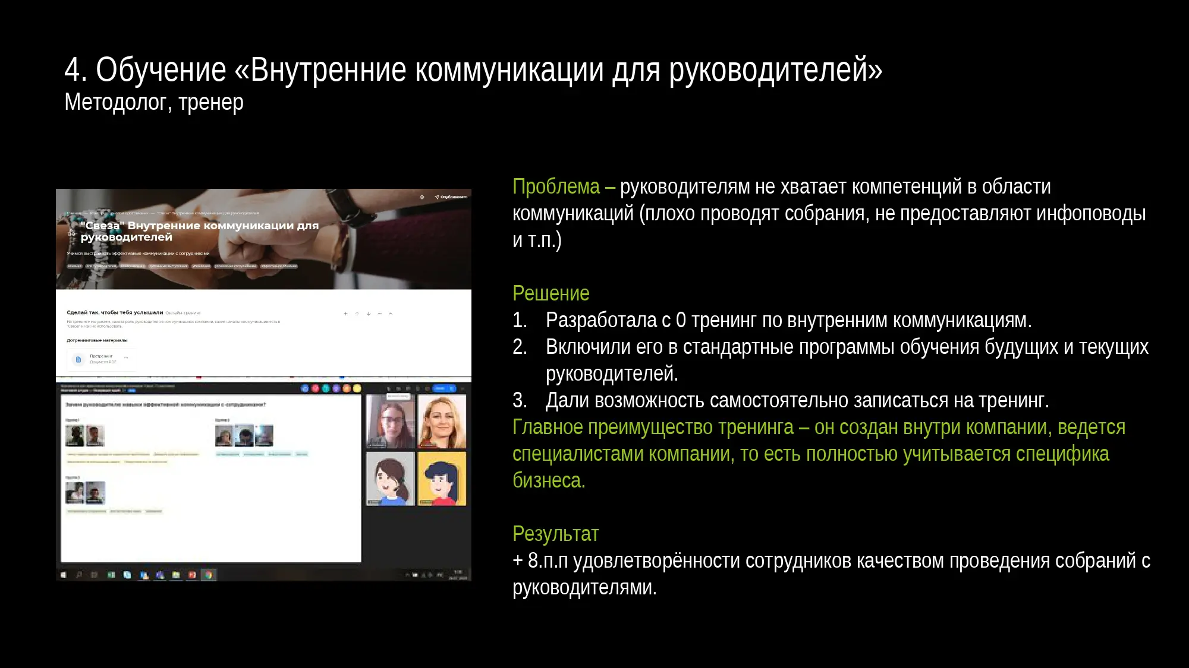This screenshot has width=1189, height=668.
Task: Move the module up using the arrow icon
Action: tap(357, 313)
